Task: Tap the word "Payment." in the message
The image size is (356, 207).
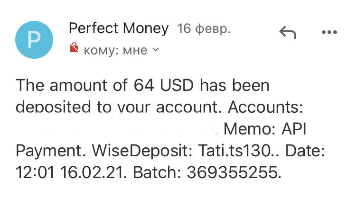Action: (46, 151)
